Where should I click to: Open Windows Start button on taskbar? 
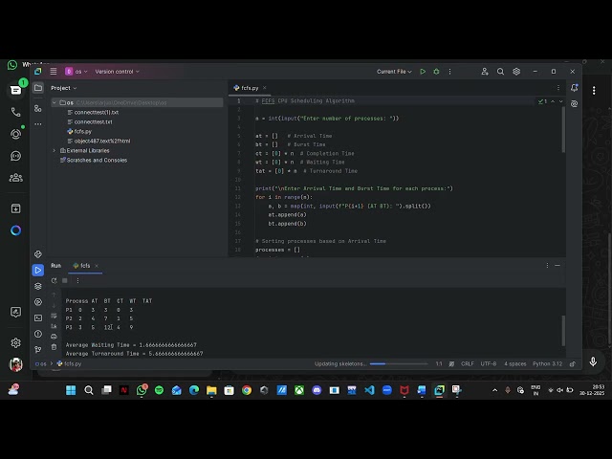(x=71, y=390)
